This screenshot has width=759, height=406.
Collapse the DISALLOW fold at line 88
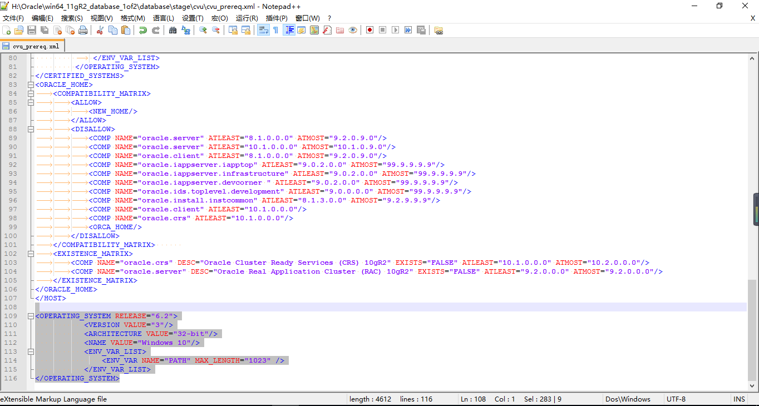31,129
